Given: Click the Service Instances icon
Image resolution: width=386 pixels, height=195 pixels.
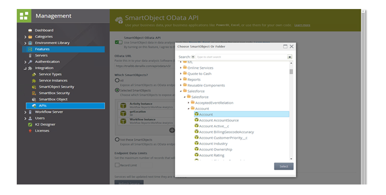Looking at the screenshot, I should pyautogui.click(x=34, y=80).
